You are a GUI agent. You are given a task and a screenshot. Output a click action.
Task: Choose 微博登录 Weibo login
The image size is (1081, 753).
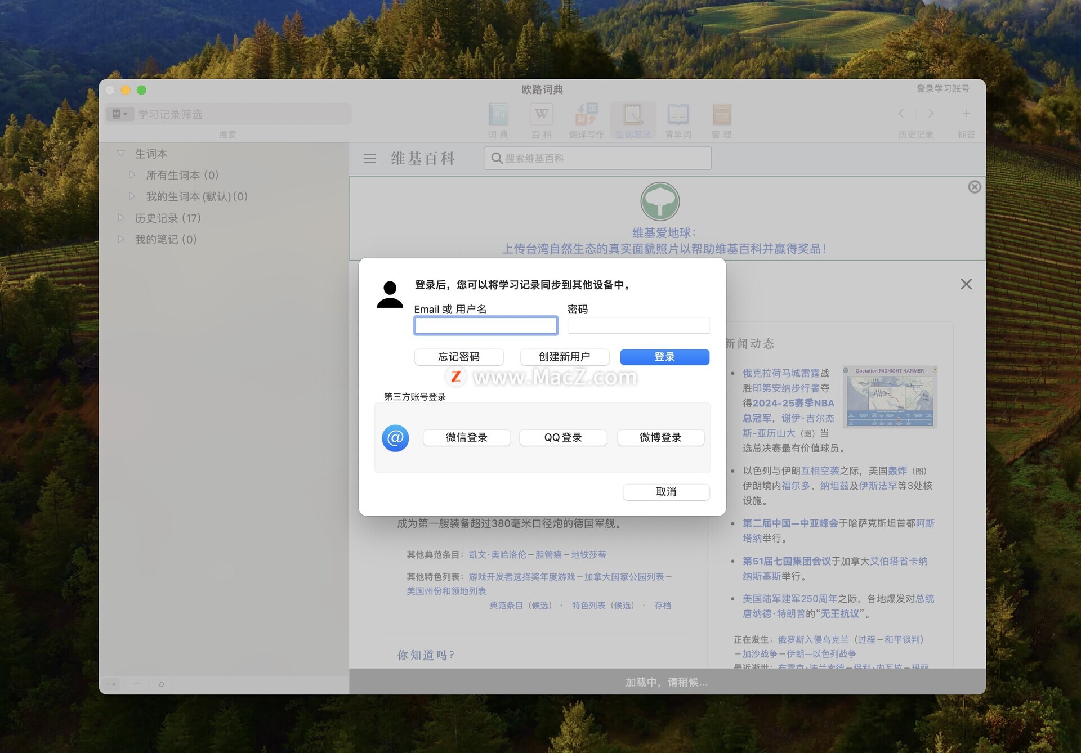click(660, 437)
